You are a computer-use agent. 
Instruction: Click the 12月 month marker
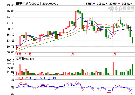pos(28,54)
